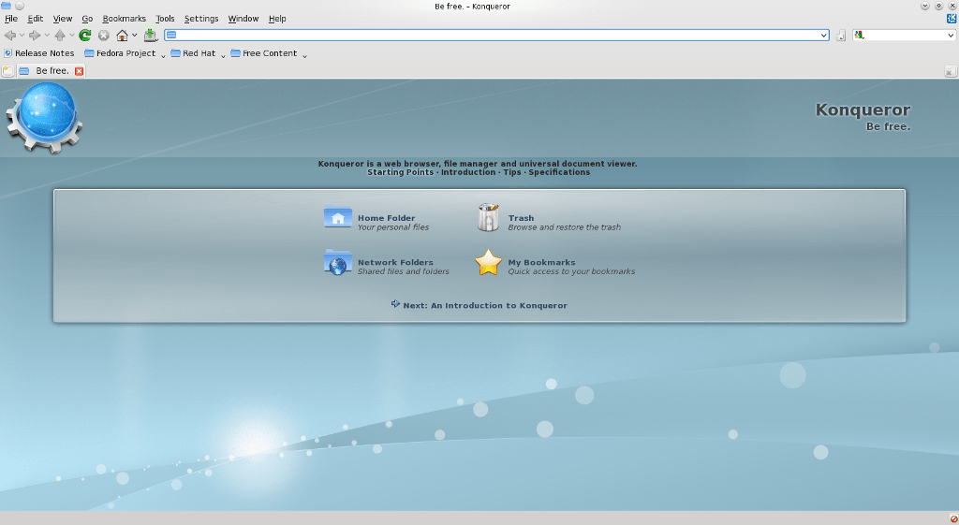Click inside the location URL field
This screenshot has height=525, width=959.
pos(498,36)
